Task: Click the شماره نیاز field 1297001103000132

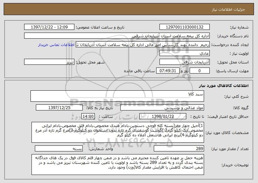Action: [x=185, y=27]
